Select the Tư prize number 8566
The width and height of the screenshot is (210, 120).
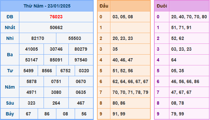[47, 71]
